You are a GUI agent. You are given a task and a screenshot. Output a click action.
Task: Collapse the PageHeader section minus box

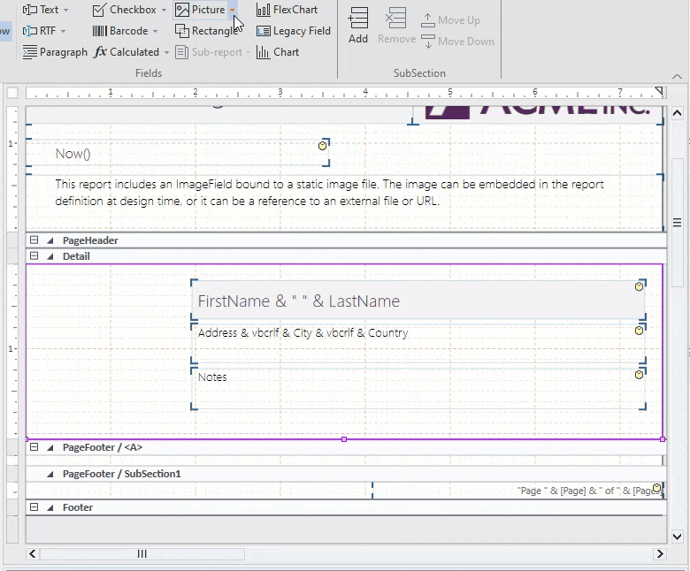coord(34,240)
